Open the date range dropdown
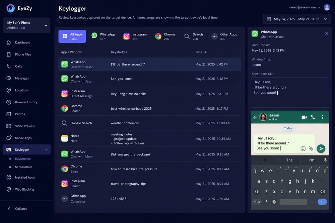The image size is (335, 223). point(297,19)
